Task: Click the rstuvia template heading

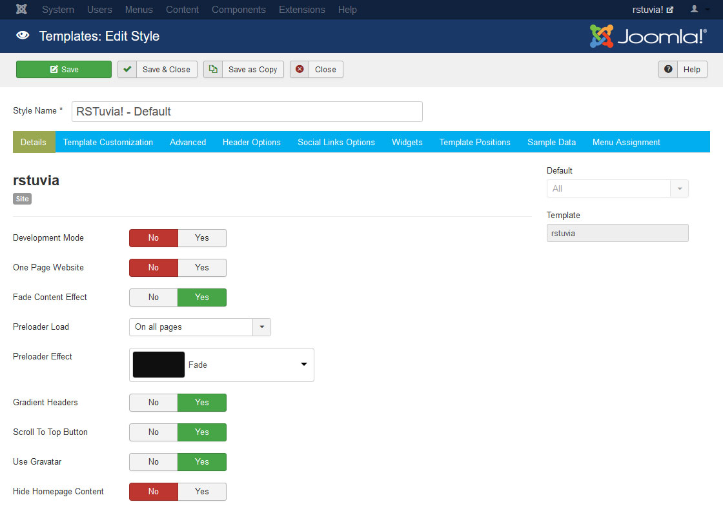Action: (36, 180)
